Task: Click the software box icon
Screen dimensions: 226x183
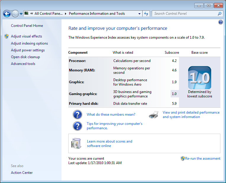Action: (76, 143)
